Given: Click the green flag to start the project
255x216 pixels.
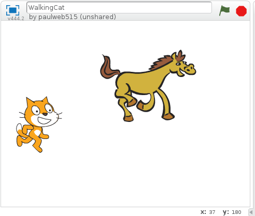Looking at the screenshot, I should click(x=224, y=11).
